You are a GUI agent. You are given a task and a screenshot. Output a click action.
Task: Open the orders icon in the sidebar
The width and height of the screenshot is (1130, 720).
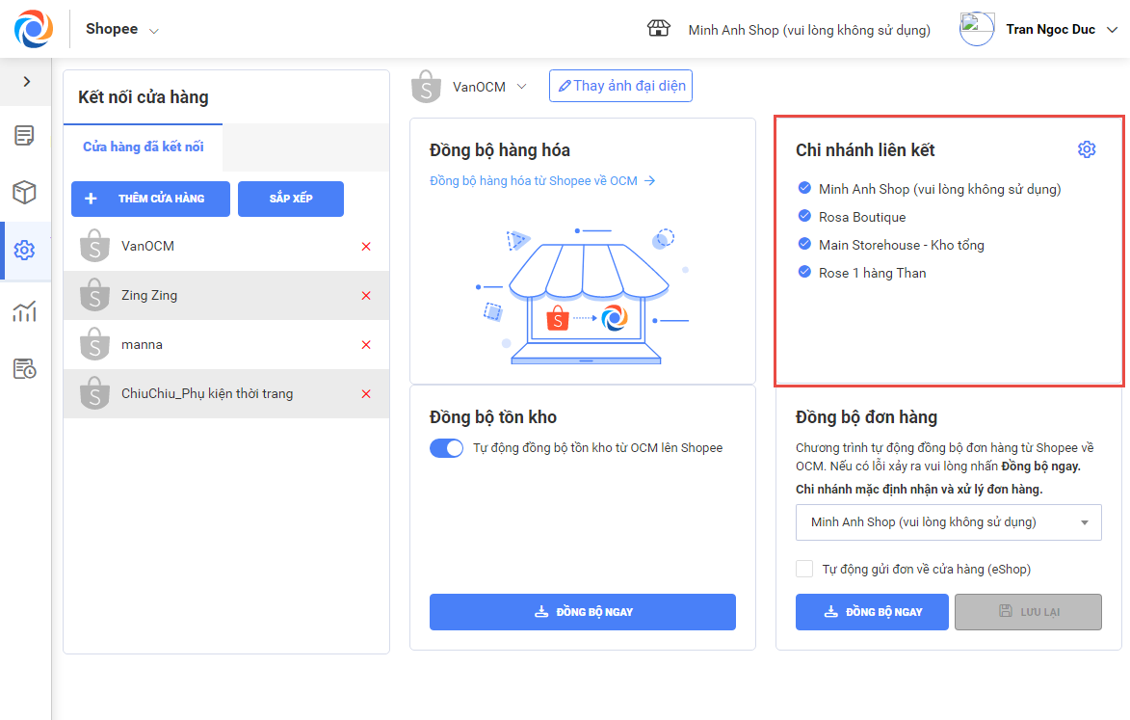pos(25,136)
